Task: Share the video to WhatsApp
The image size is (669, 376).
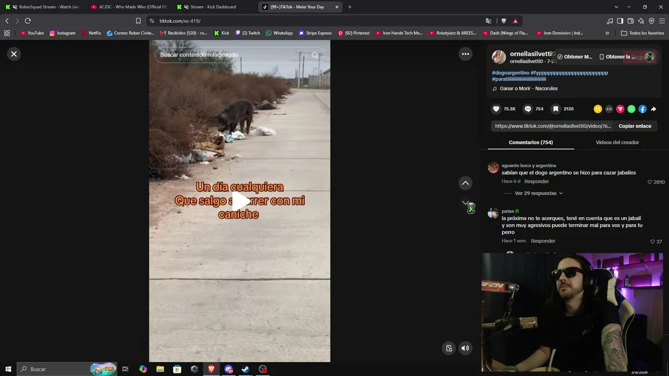Action: click(x=631, y=109)
